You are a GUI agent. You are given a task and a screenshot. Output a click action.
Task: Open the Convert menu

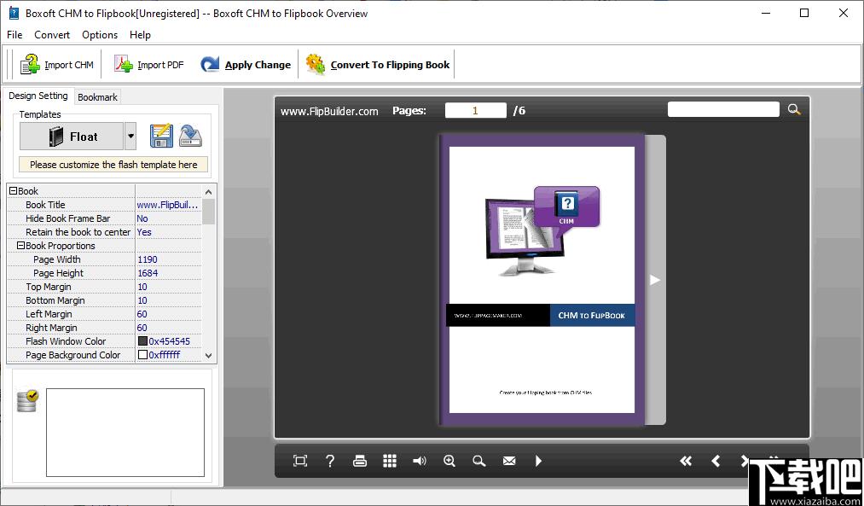52,35
